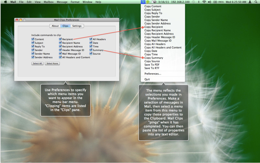Image resolution: width=260 pixels, height=163 pixels.
Task: Uncheck the Sender Name checkbox
Action: tap(33, 54)
